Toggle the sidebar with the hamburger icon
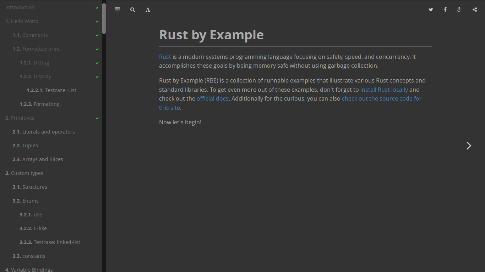This screenshot has height=272, width=485. tap(117, 10)
